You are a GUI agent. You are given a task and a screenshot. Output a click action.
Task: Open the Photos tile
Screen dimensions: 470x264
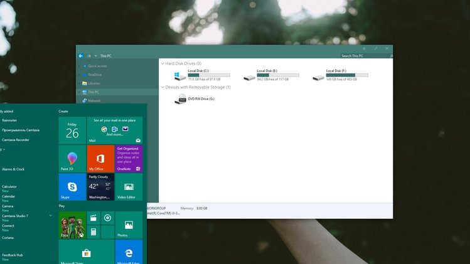[129, 225]
